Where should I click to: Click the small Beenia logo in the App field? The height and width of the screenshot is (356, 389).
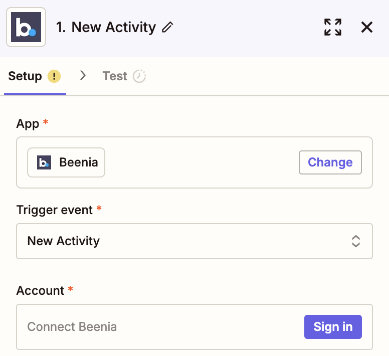[44, 162]
